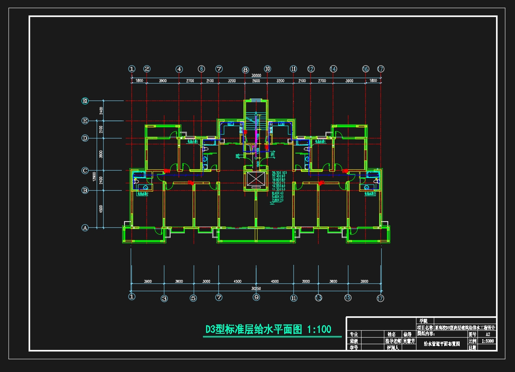The image size is (515, 372).
Task: Click the vertical overall dimension "12900"
Action: coord(94,176)
